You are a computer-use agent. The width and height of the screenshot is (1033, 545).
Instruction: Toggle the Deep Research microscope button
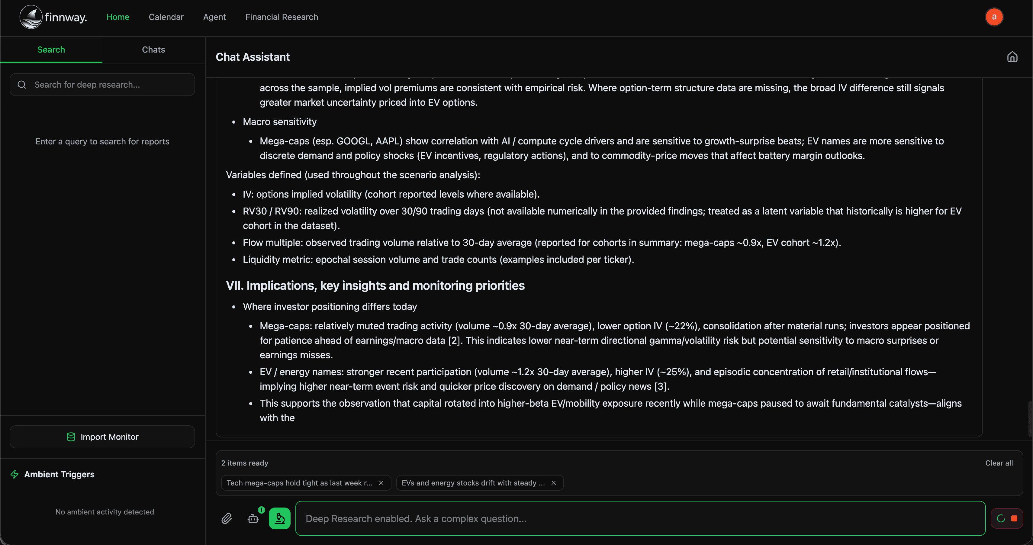279,518
